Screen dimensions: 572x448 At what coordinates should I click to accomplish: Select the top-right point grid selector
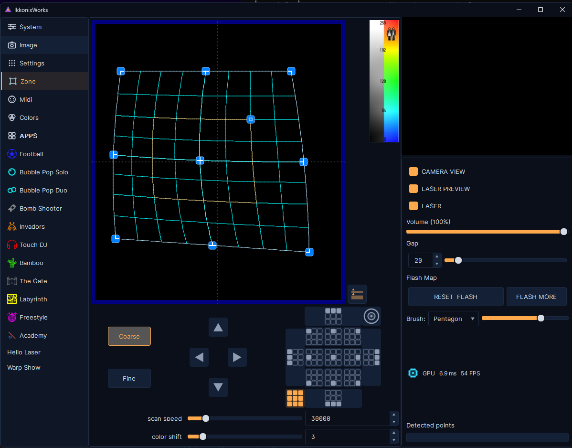pos(352,337)
